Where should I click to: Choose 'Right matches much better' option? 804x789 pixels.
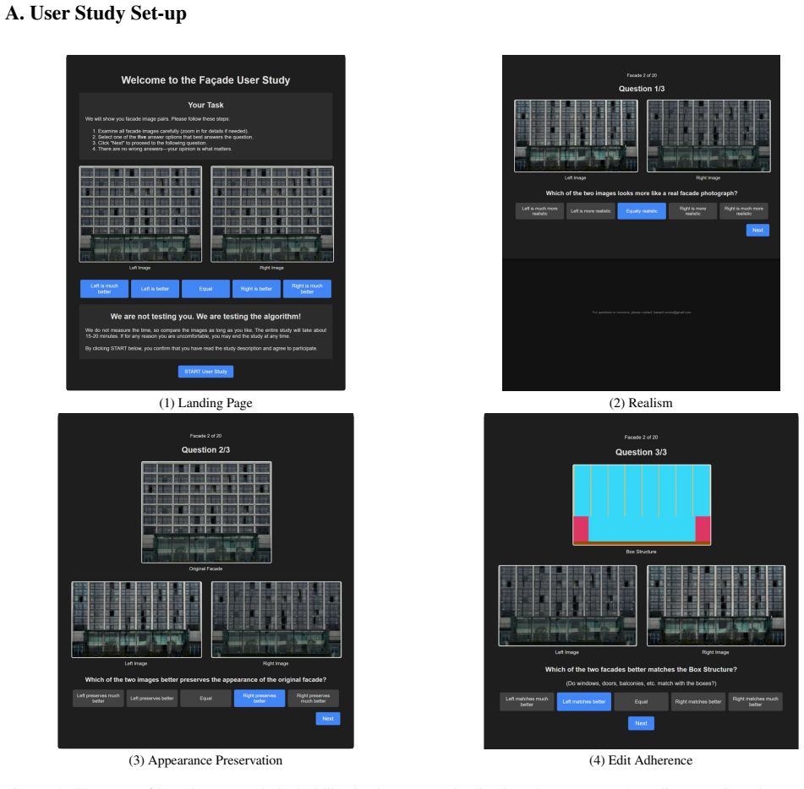coord(755,702)
